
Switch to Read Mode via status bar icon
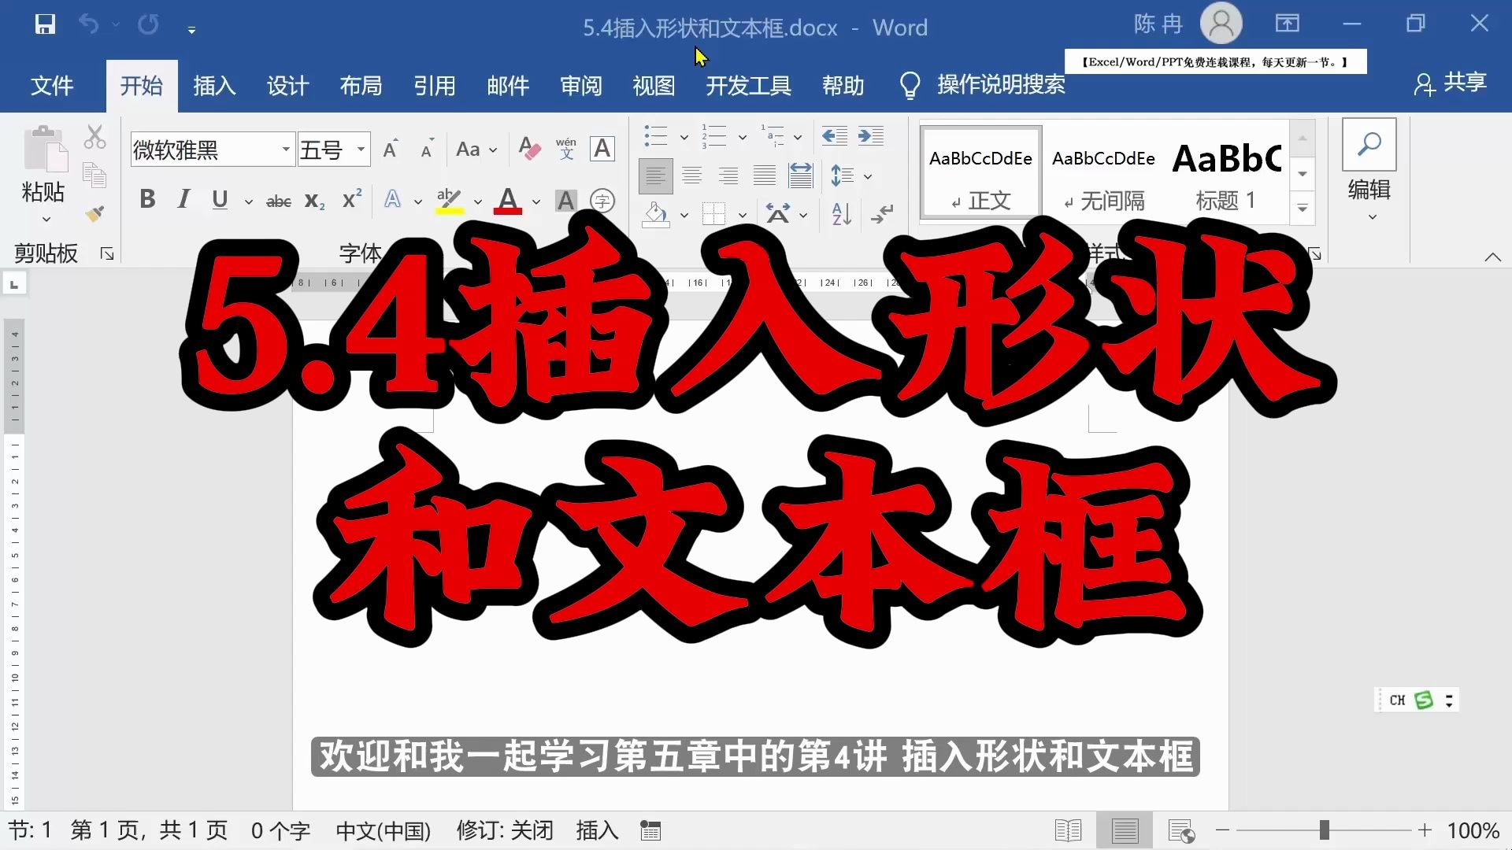click(1068, 830)
